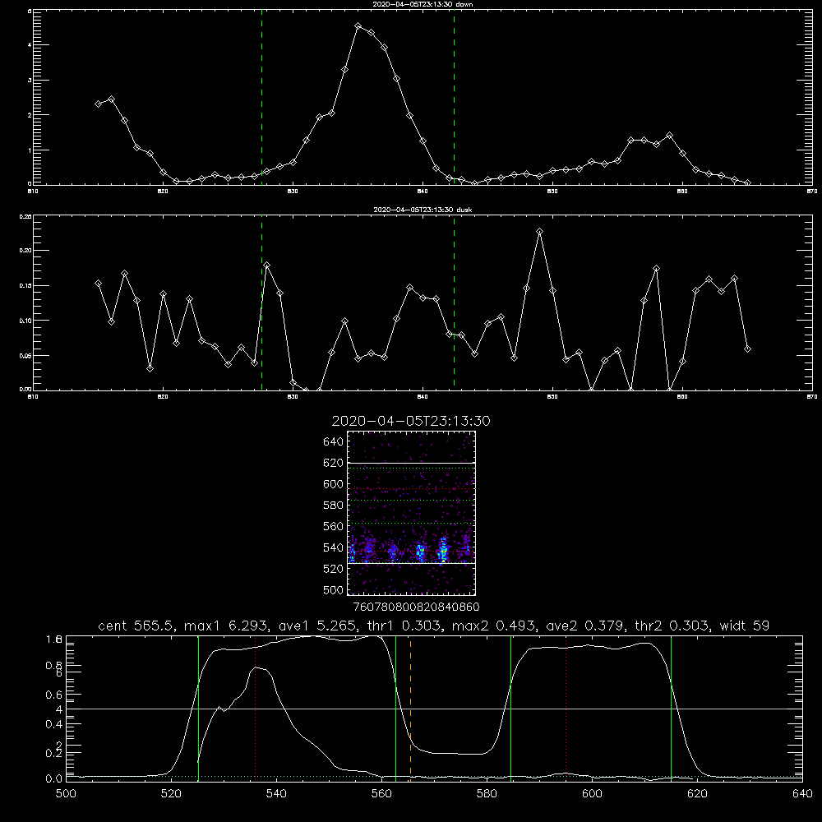Viewport: 822px width, 822px height.
Task: Click the 'max1 6.293' value in the stats line
Action: click(x=227, y=626)
